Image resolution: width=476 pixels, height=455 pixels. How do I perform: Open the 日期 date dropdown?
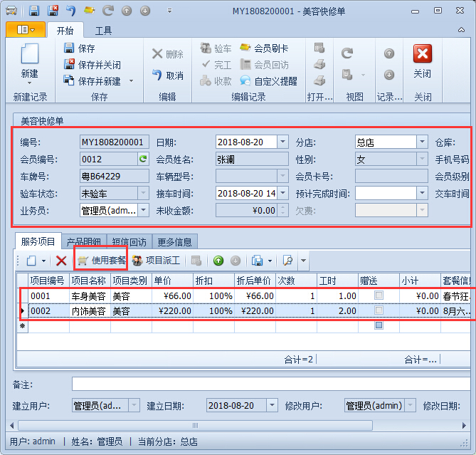(282, 142)
